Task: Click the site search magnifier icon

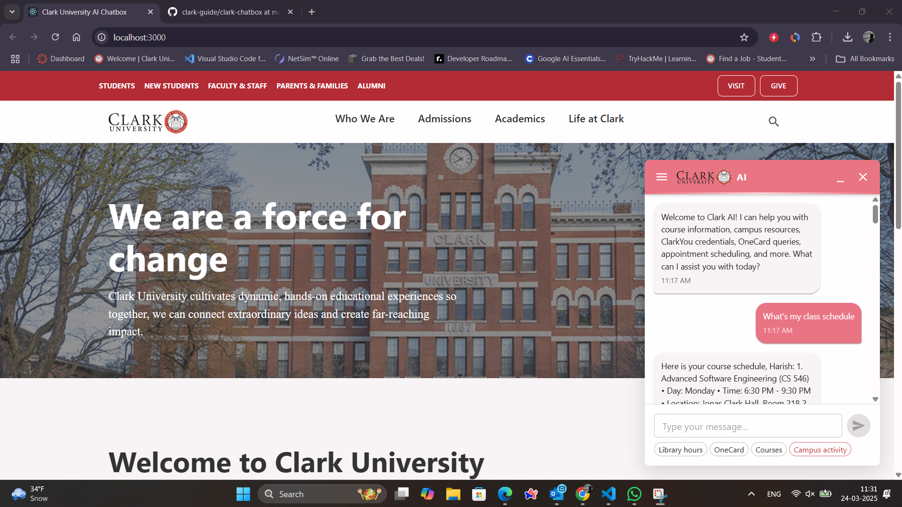Action: 774,122
